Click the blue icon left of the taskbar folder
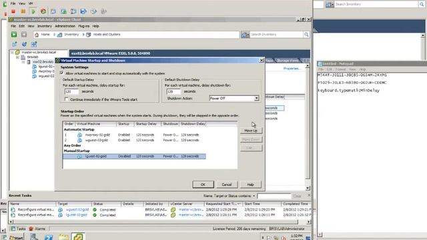Viewport: 427px width, 240px height. (49, 237)
